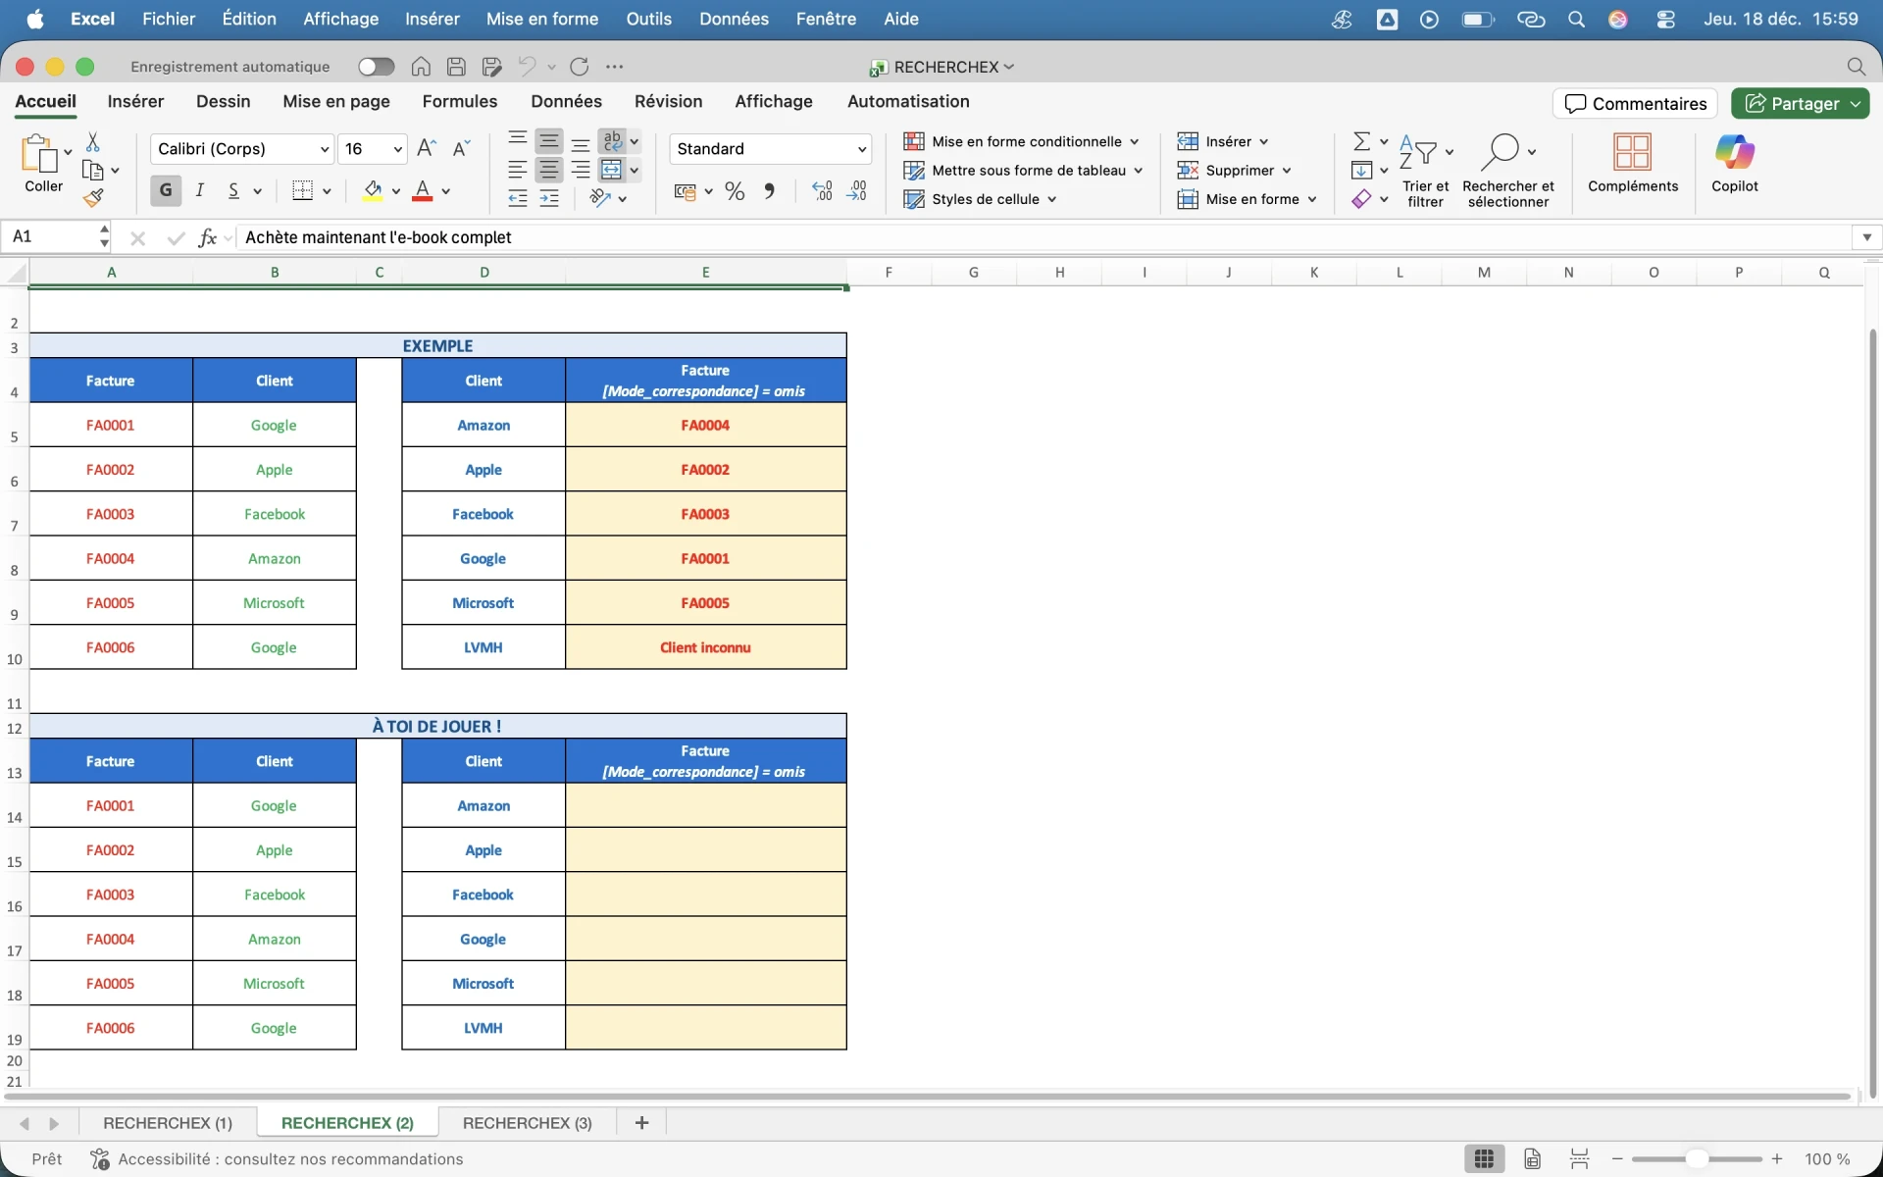Click the Copy icon
This screenshot has width=1883, height=1177.
pos(93,171)
